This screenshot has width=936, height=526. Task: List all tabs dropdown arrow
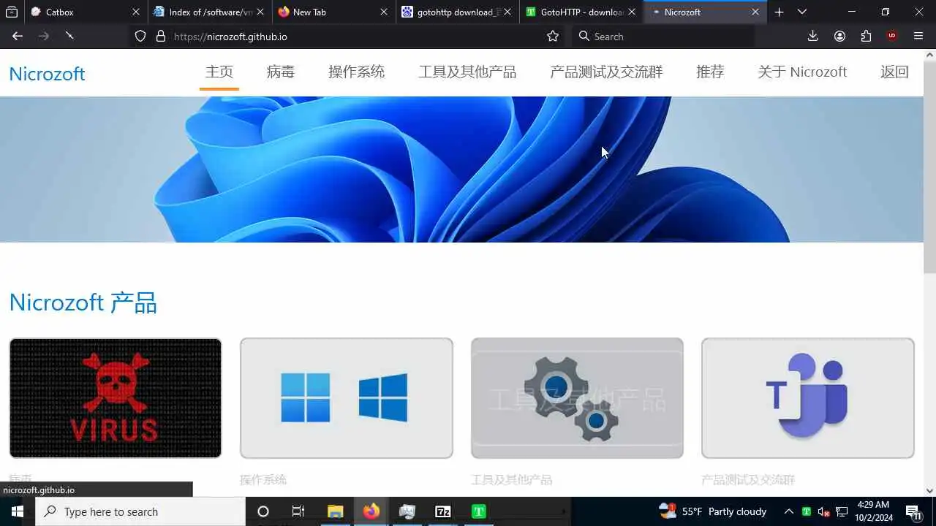point(802,12)
